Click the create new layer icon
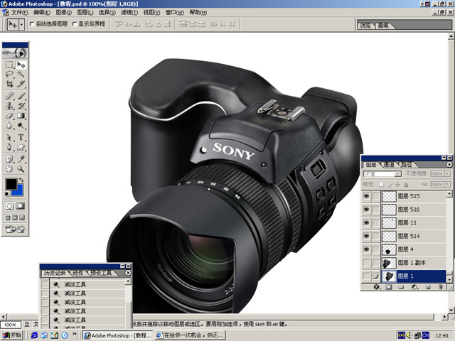This screenshot has width=455, height=341. point(428,287)
